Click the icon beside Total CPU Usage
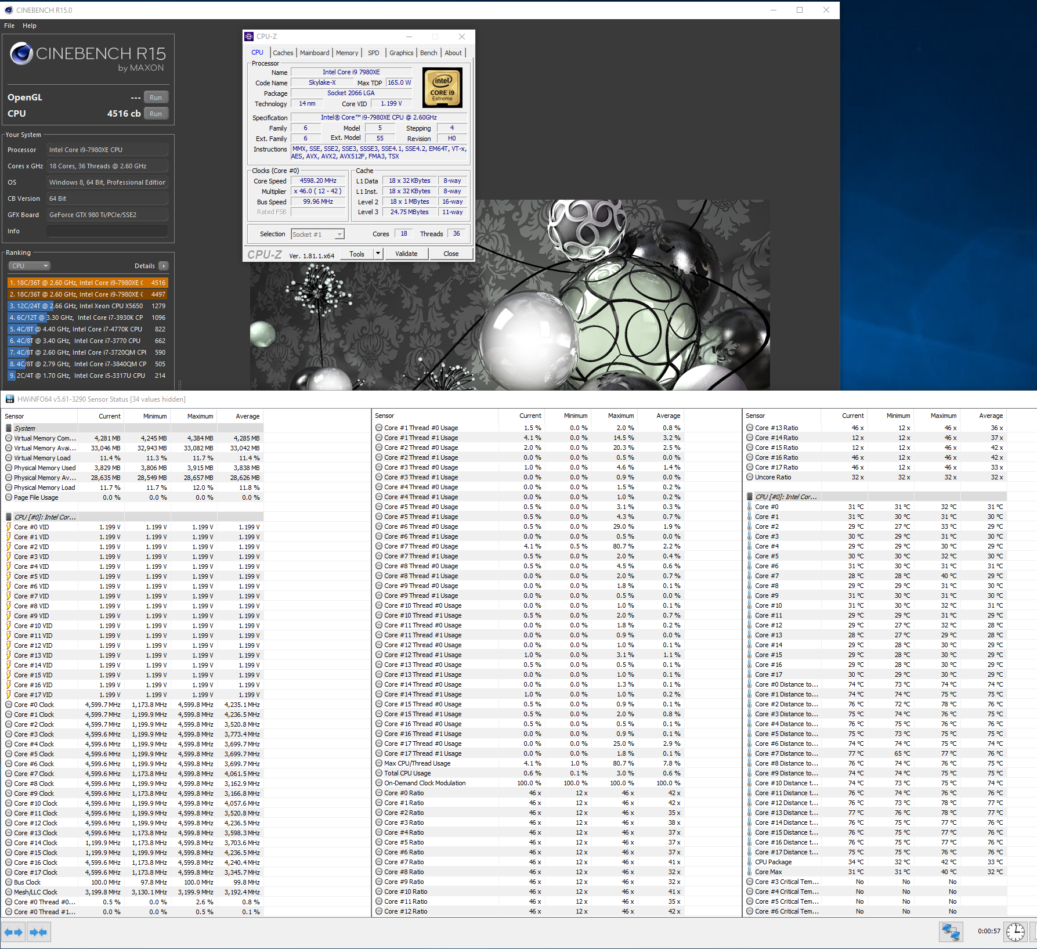The image size is (1037, 949). pyautogui.click(x=378, y=773)
